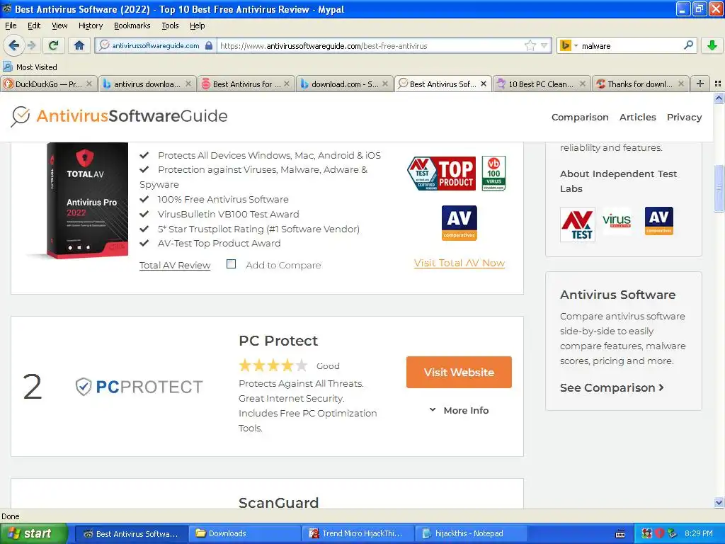Switch to hijackthis Notepad taskbar item
The width and height of the screenshot is (725, 544).
471,533
